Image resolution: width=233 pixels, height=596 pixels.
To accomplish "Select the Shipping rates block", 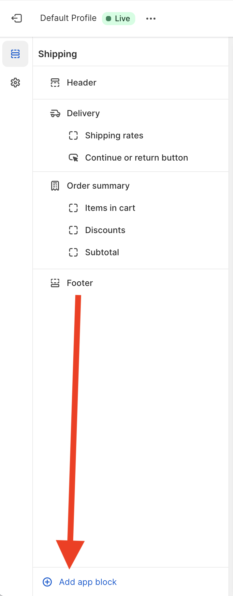I will (x=130, y=135).
